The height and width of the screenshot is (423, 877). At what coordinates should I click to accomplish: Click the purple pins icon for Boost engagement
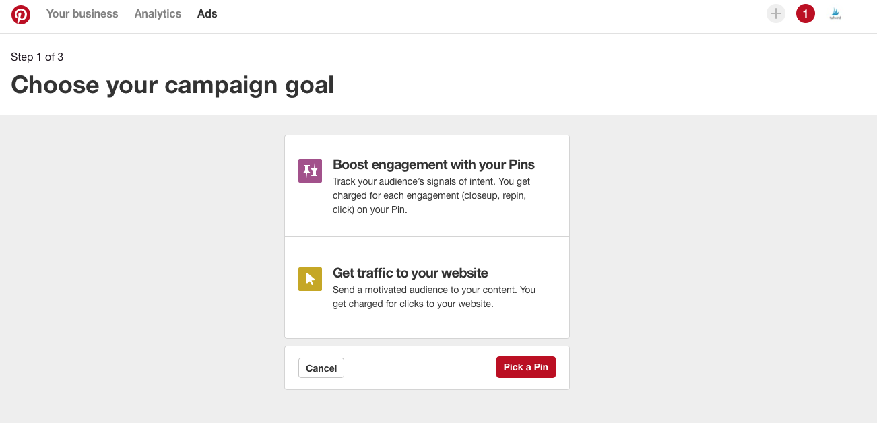coord(310,171)
